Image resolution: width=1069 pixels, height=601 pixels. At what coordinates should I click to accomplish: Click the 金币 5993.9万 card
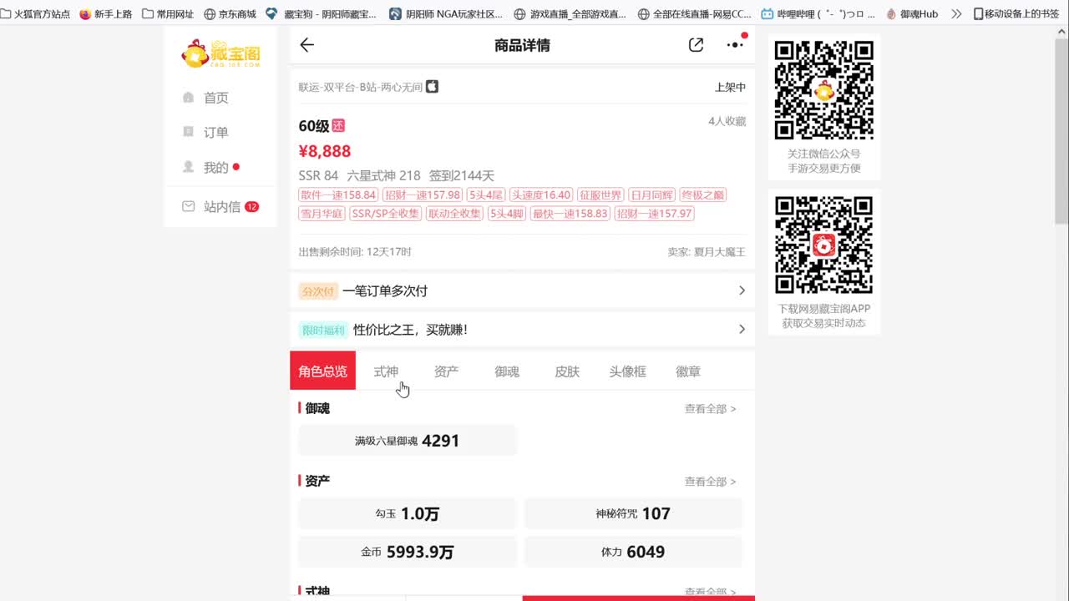tap(408, 552)
